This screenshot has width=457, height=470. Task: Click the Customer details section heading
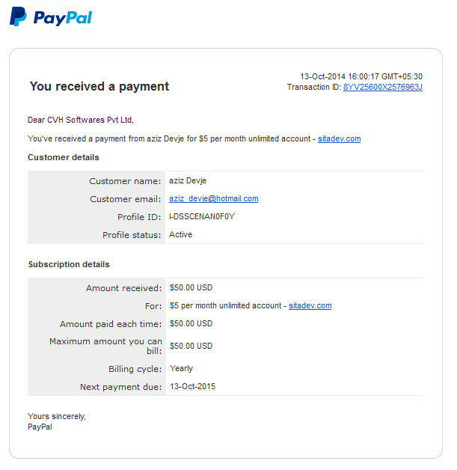pos(63,157)
